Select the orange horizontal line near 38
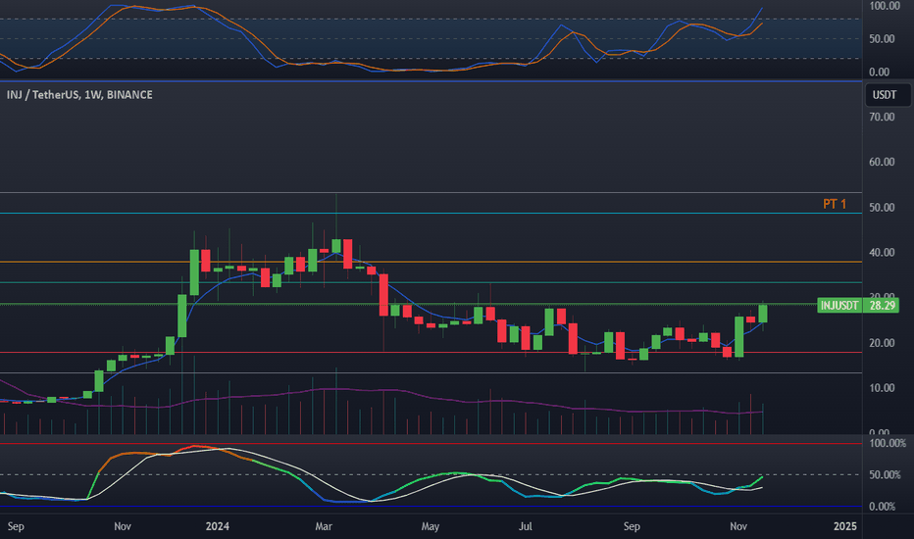 coord(431,262)
